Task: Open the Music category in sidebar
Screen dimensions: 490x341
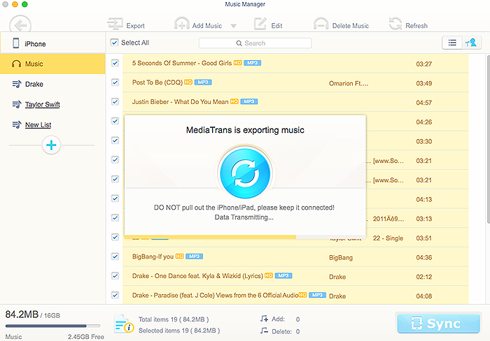Action: click(x=52, y=64)
